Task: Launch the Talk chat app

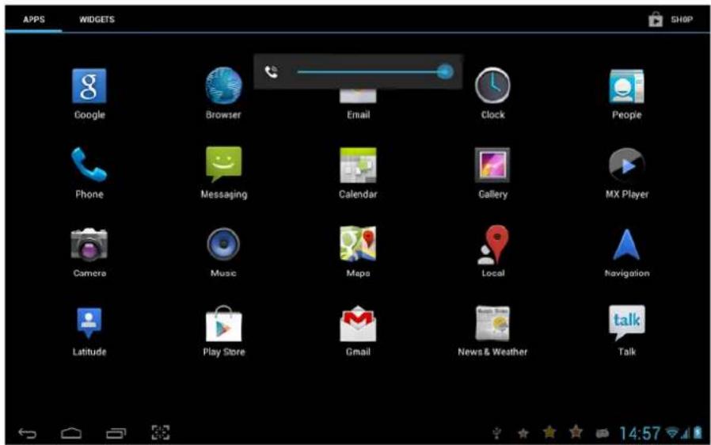Action: (626, 322)
